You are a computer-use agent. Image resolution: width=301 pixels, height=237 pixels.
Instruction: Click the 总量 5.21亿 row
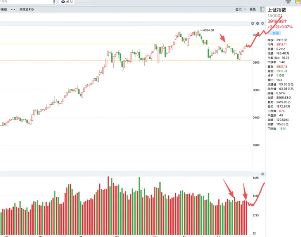pyautogui.click(x=276, y=49)
